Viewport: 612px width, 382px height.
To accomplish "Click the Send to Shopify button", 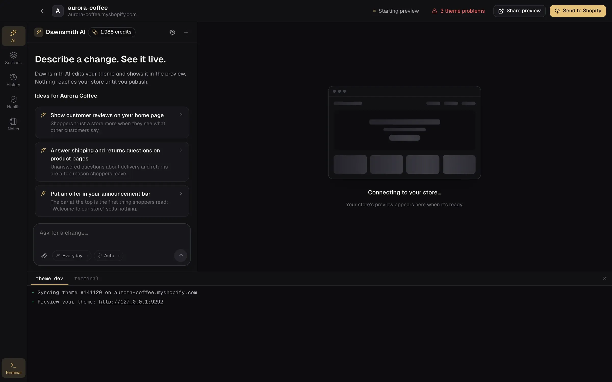I will pyautogui.click(x=578, y=11).
